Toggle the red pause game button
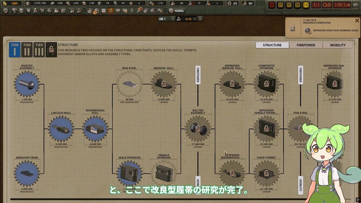 (272, 5)
